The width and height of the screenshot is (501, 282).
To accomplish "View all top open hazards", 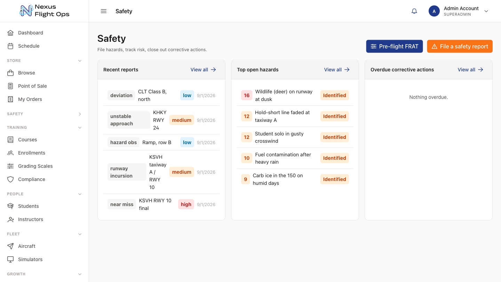I will point(337,70).
